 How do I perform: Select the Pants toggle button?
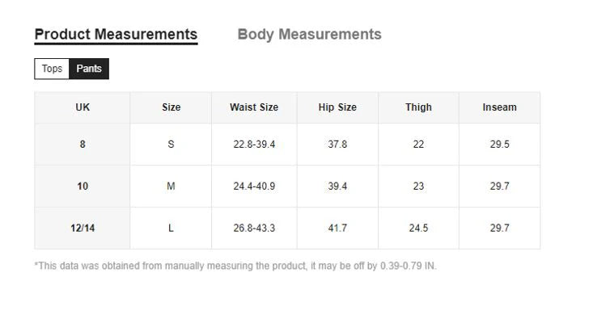89,69
